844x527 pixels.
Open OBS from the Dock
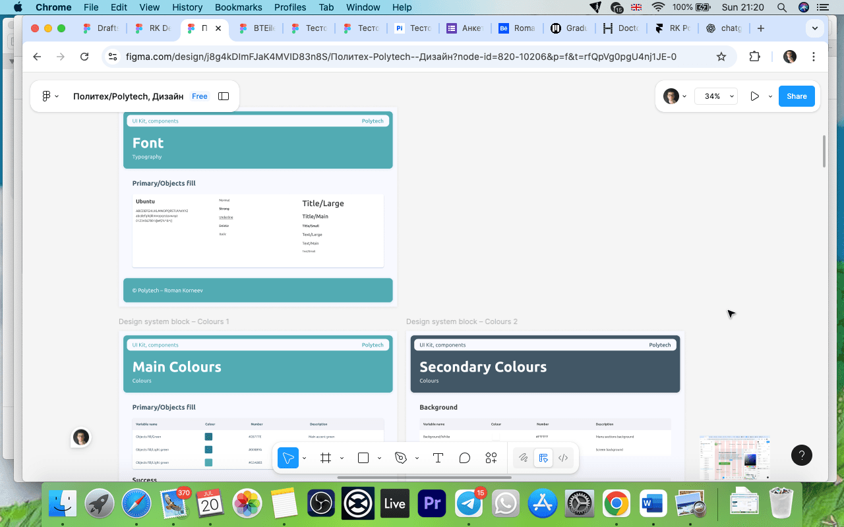[x=321, y=504]
